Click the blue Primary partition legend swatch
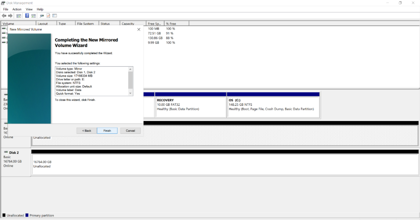The width and height of the screenshot is (420, 220). click(x=27, y=215)
